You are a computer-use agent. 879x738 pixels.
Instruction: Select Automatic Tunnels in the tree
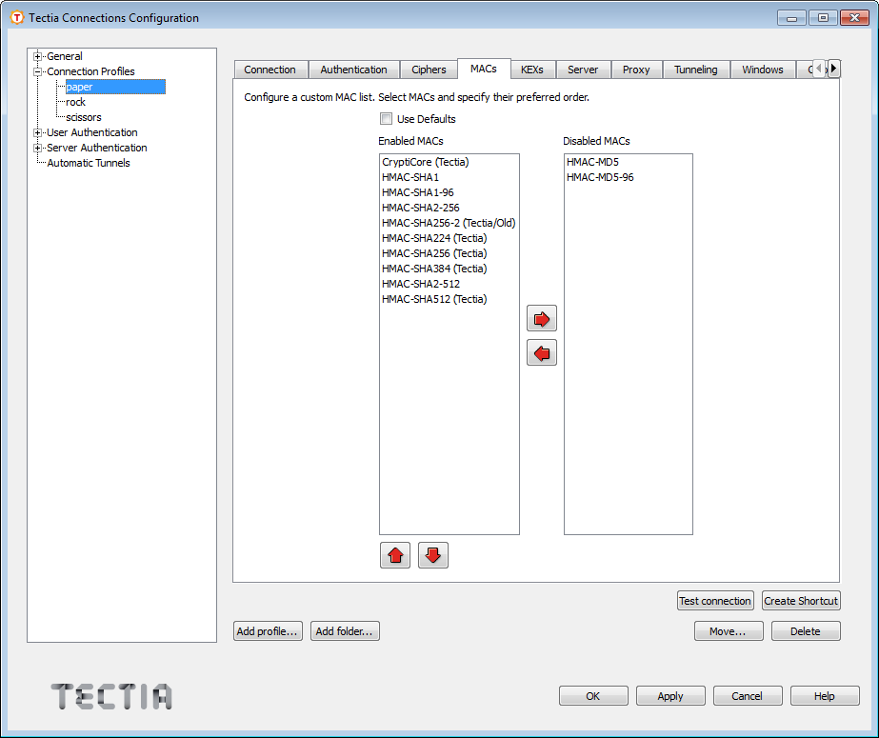tap(89, 163)
